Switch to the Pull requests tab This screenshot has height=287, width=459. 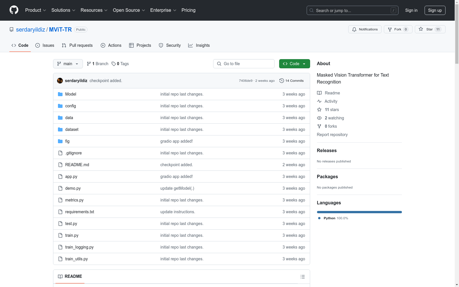pyautogui.click(x=77, y=45)
